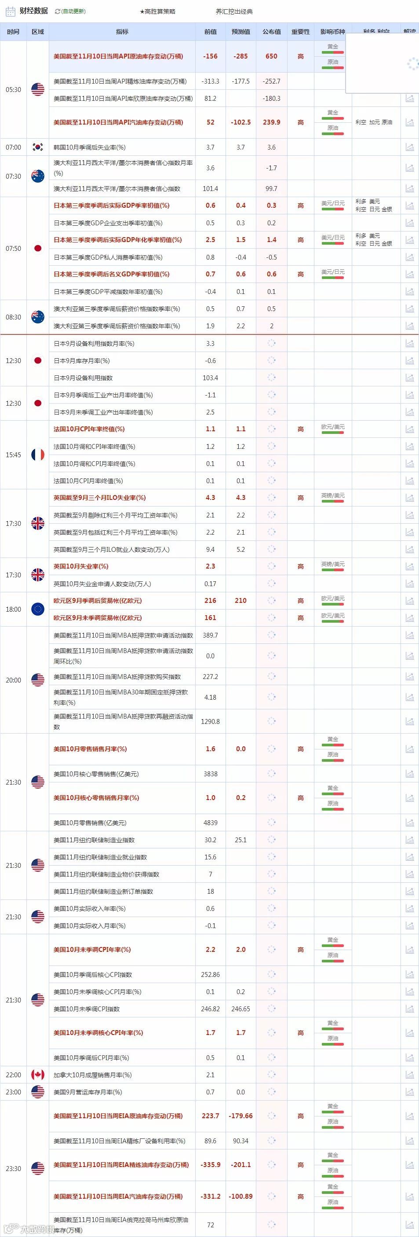The height and width of the screenshot is (1237, 419).
Task: Open chart icon for 美国10月未季调CPI年率 row
Action: click(x=409, y=950)
